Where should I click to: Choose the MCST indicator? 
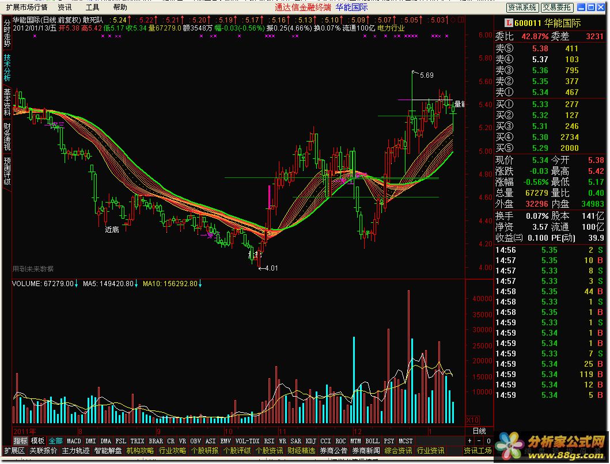(406, 441)
